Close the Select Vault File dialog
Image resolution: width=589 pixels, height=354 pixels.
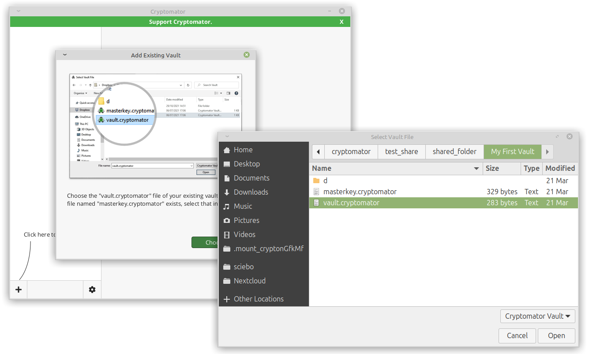click(570, 136)
